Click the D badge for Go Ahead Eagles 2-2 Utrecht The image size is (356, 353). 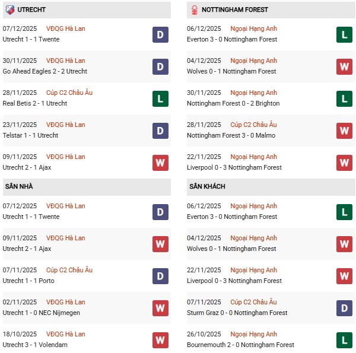(160, 67)
